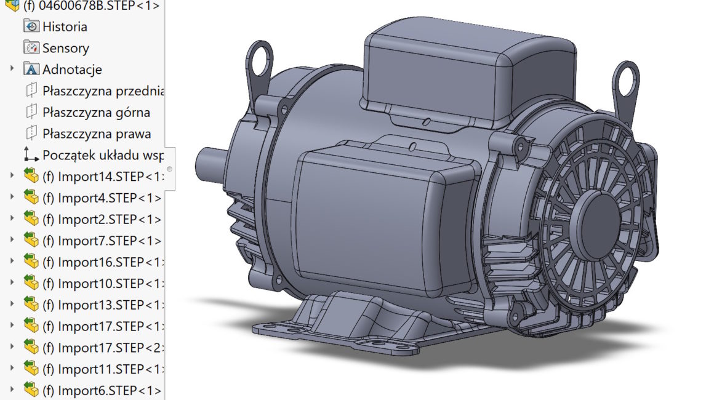Click the Import14.STEP component icon
Screen dimensions: 714x400
31,177
